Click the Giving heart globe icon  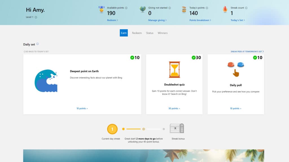143,10
